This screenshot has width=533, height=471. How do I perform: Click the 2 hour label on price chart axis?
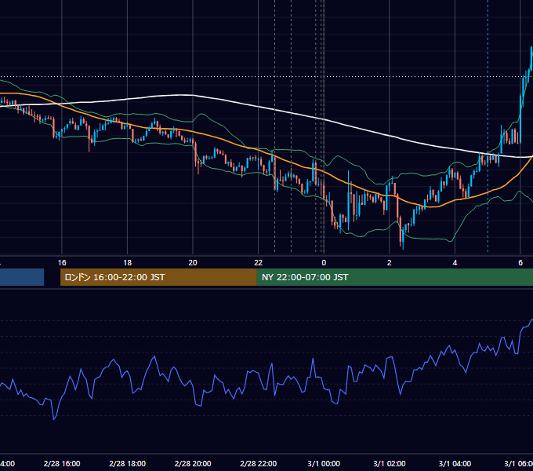[x=390, y=263]
